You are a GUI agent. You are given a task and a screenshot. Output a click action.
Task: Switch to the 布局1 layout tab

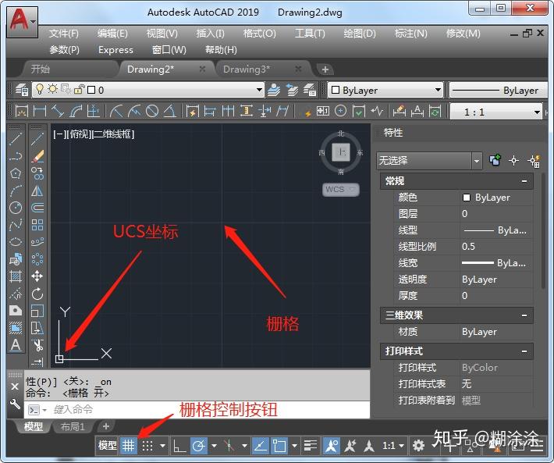pyautogui.click(x=73, y=426)
